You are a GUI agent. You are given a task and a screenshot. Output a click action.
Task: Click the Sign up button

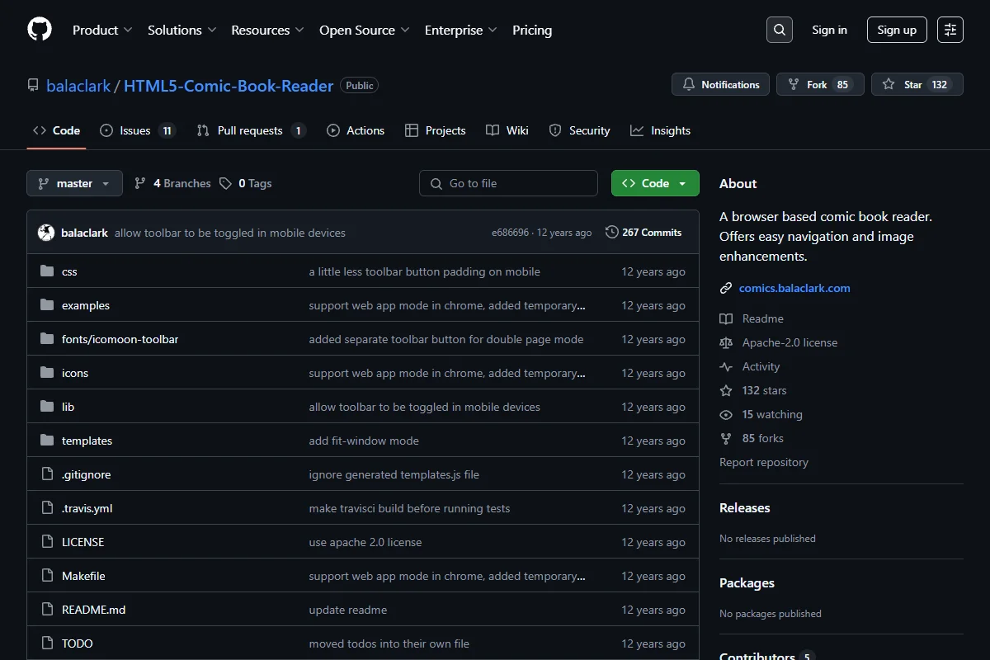(x=897, y=30)
